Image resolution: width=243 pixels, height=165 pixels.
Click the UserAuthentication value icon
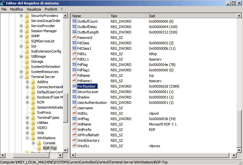(74, 103)
